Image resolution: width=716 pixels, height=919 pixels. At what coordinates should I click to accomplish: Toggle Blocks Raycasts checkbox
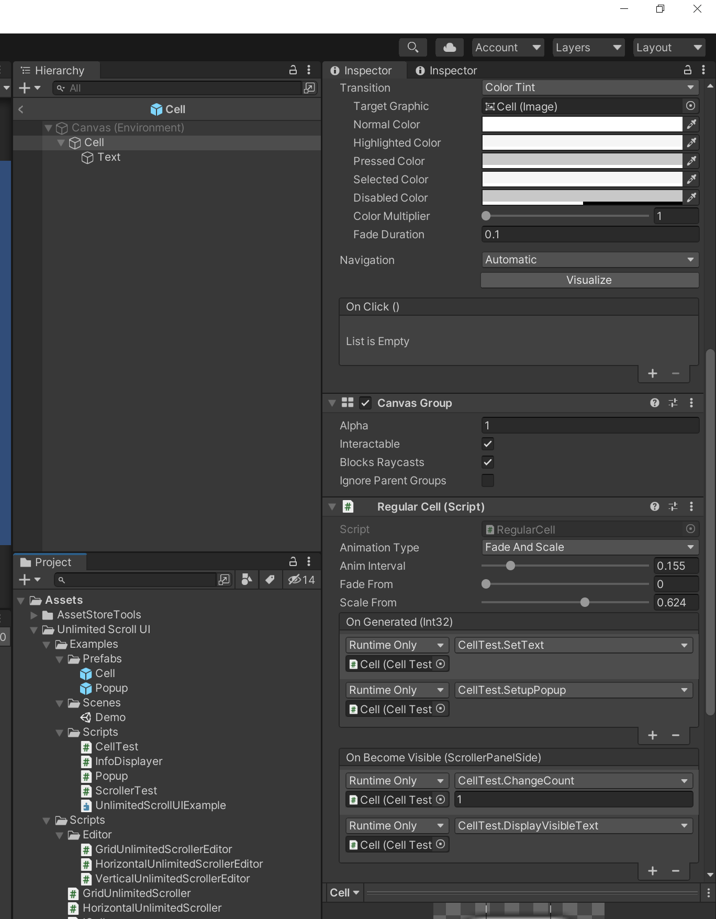tap(488, 462)
